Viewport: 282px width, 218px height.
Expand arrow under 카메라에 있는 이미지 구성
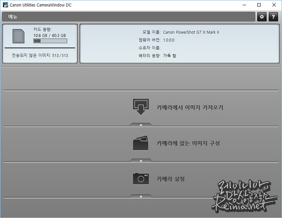[x=141, y=160]
